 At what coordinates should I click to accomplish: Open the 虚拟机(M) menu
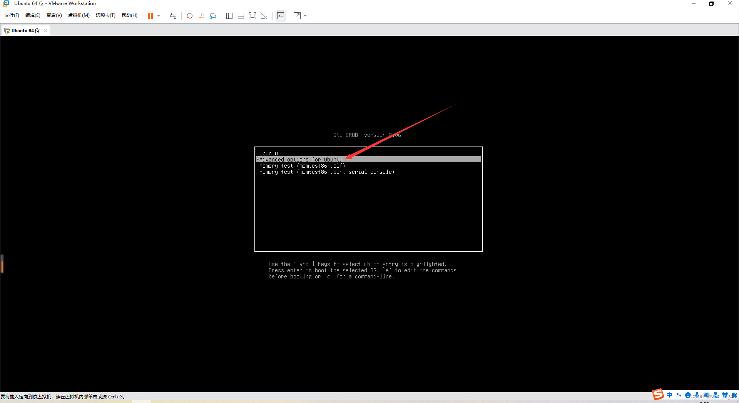tap(79, 15)
